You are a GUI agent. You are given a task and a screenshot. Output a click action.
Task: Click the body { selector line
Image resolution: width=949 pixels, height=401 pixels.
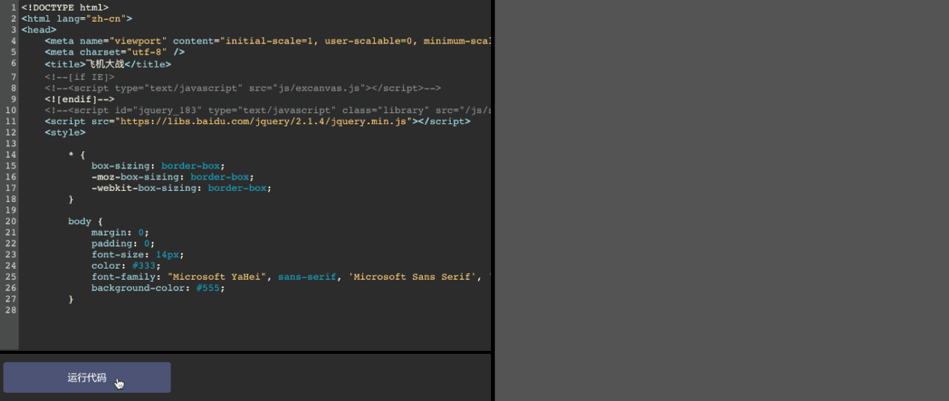click(x=85, y=221)
